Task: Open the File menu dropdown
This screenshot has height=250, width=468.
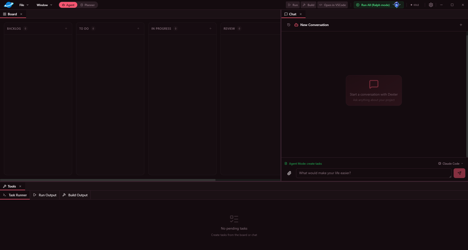Action: 24,5
